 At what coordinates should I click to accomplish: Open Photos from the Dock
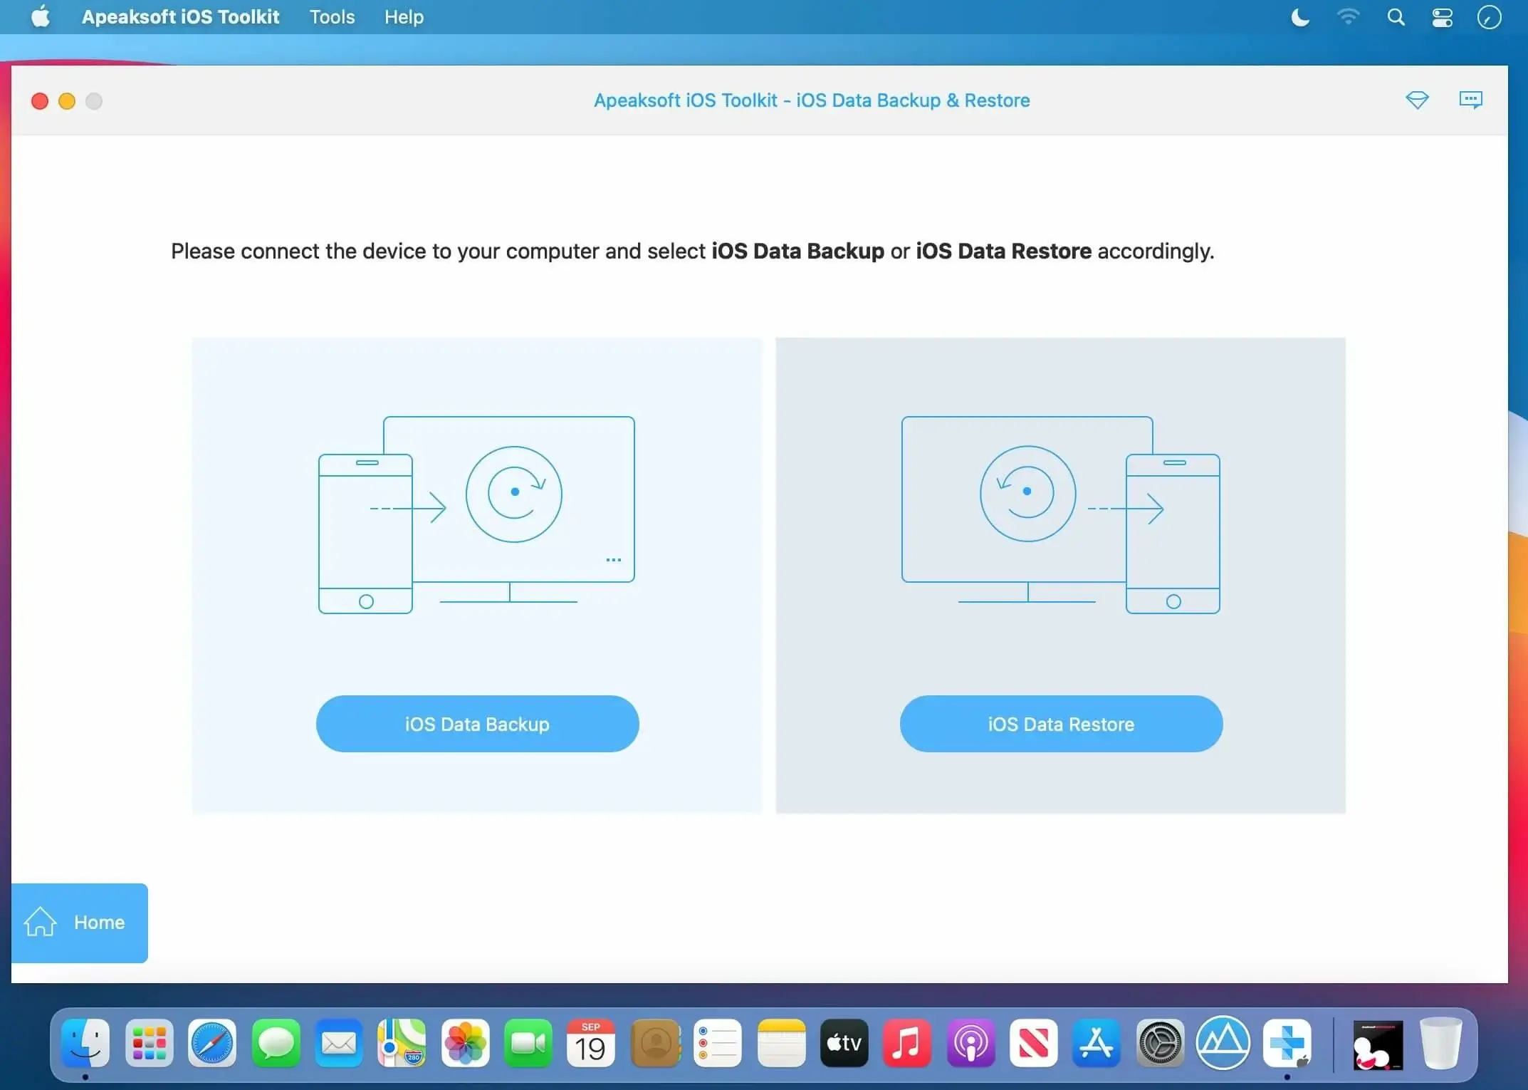point(465,1044)
